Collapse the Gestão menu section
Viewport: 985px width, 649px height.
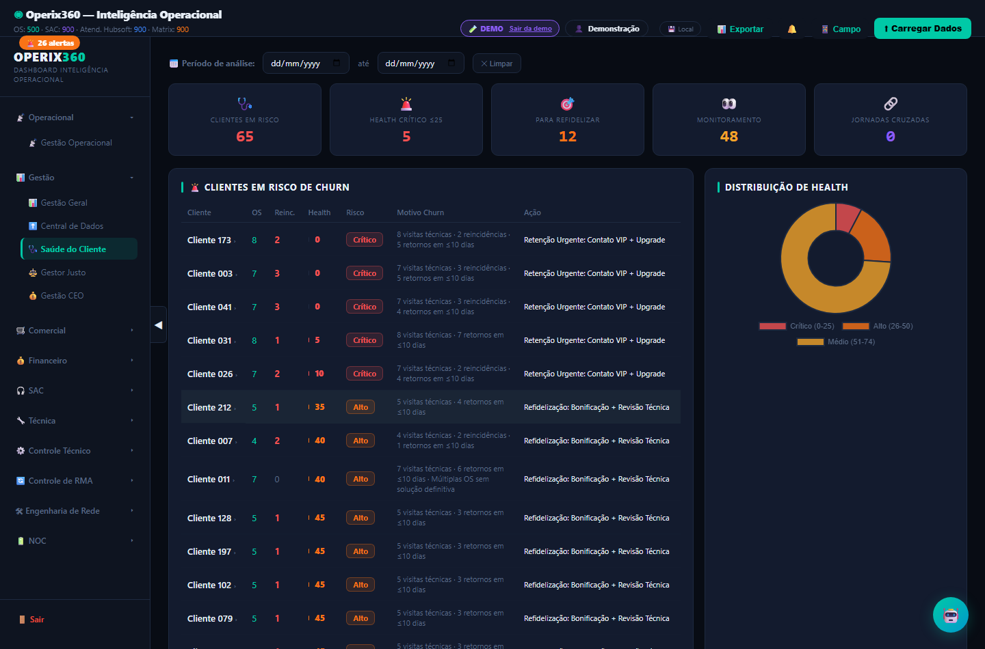(75, 178)
